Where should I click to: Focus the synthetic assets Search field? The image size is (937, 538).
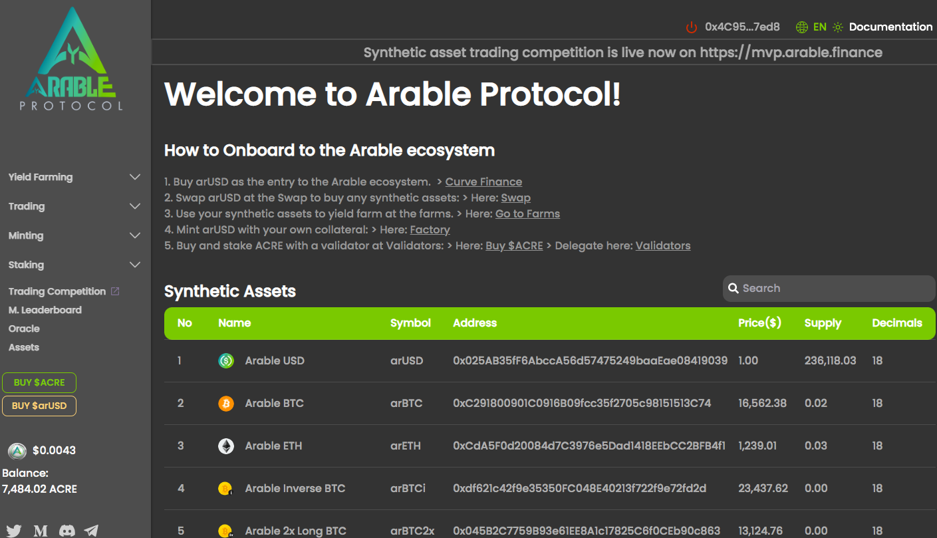829,289
